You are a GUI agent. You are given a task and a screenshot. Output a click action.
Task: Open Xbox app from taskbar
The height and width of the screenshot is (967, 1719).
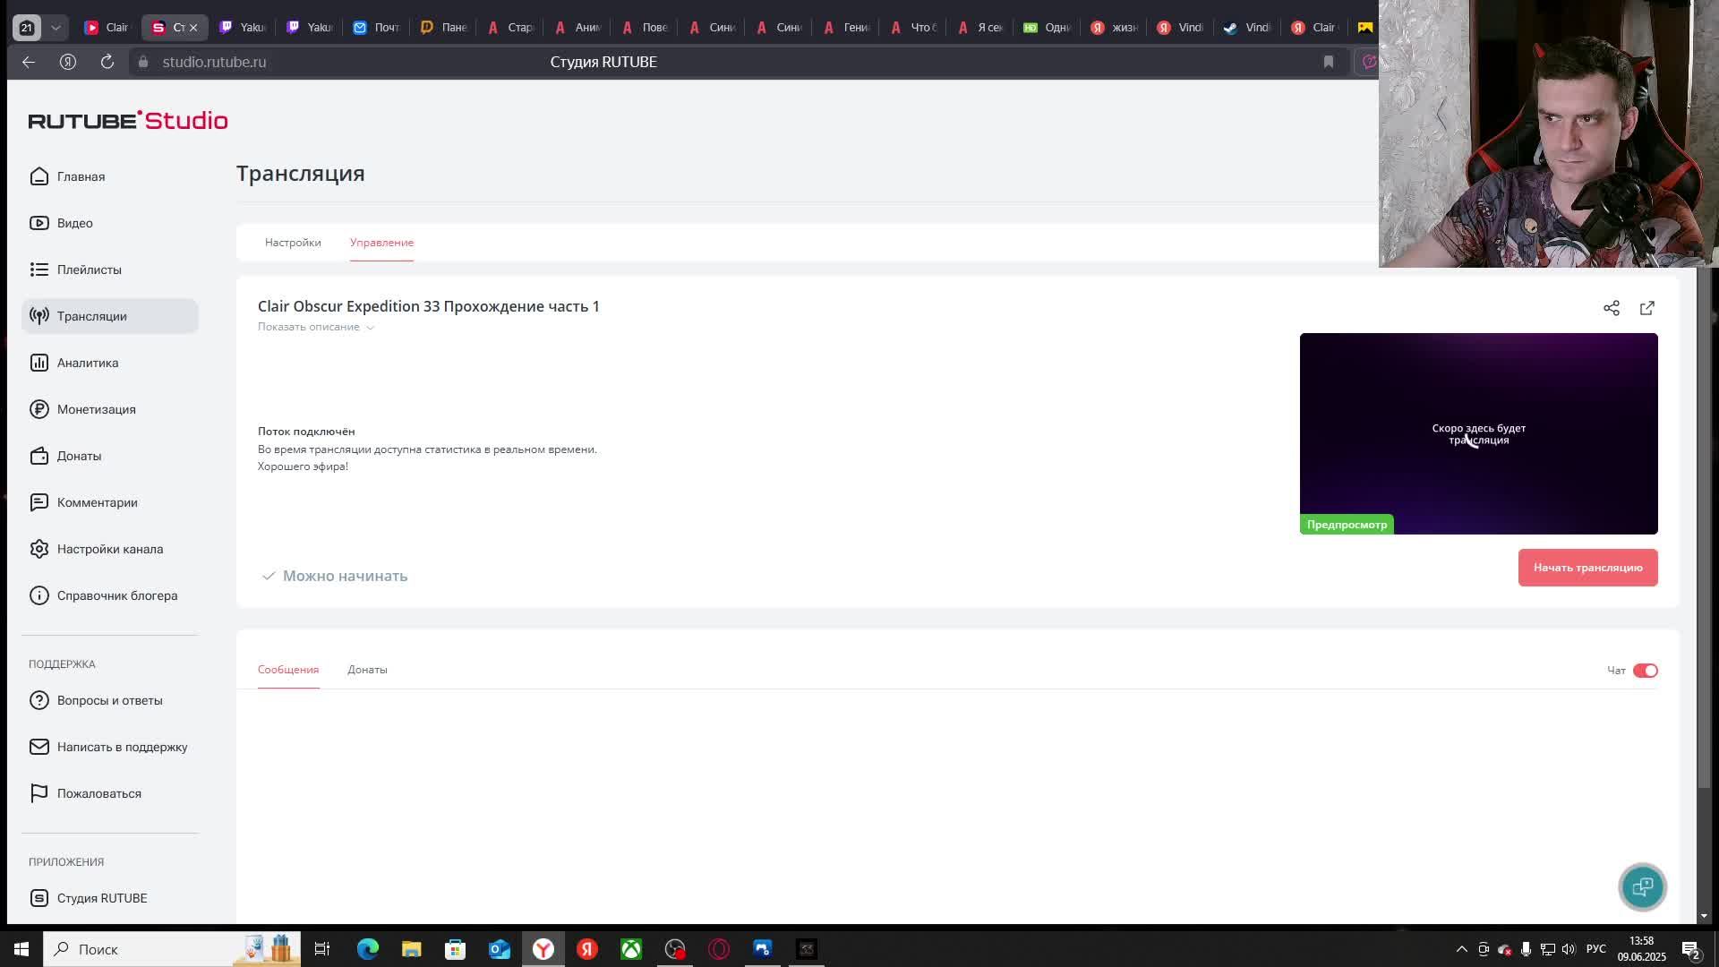tap(631, 949)
